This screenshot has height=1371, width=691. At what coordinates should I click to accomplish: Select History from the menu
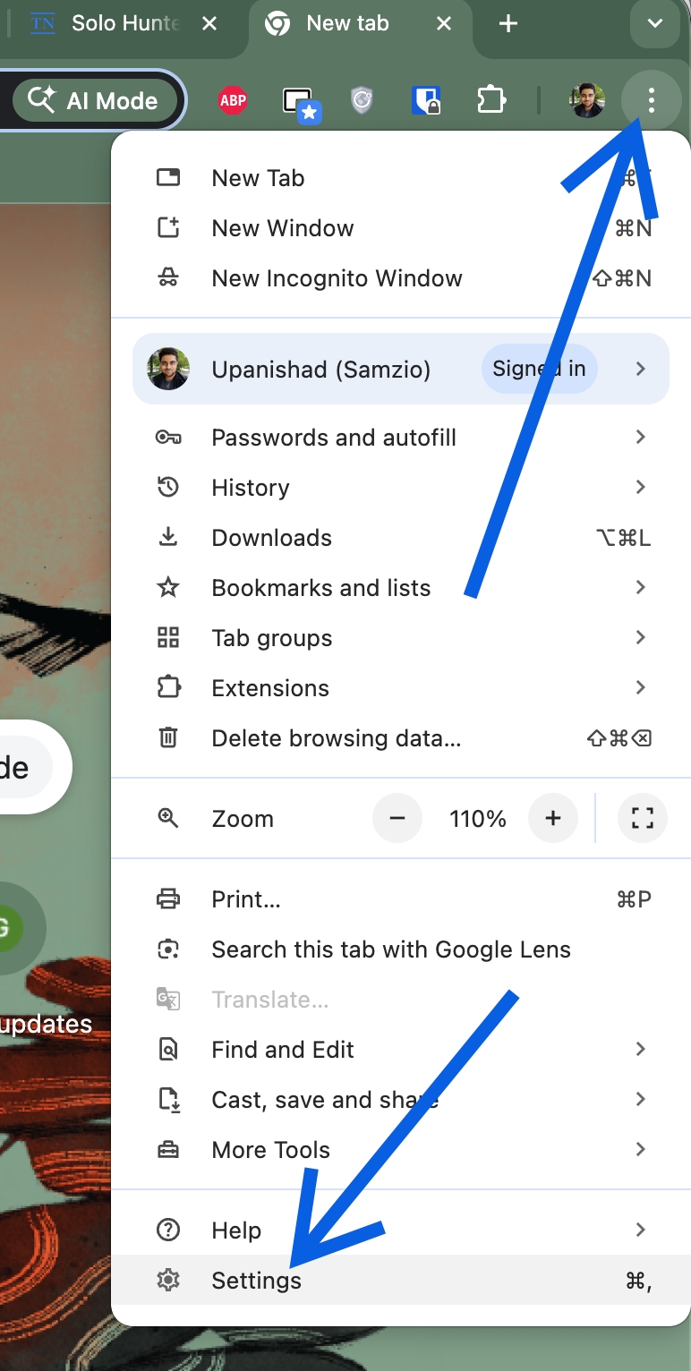pos(250,488)
